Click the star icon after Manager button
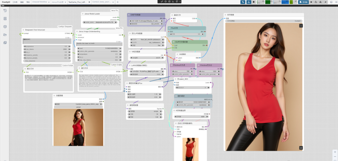The width and height of the screenshot is (338, 161). pos(311,2)
